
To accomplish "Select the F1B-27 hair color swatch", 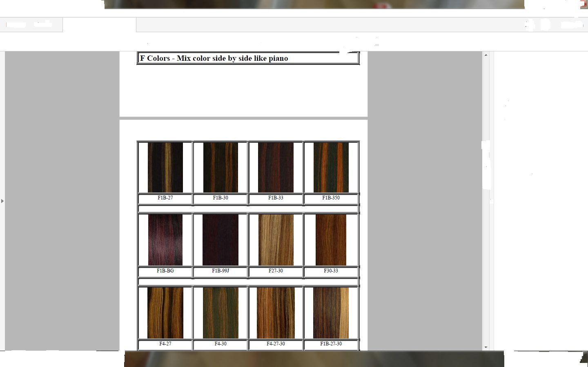I will pos(165,167).
